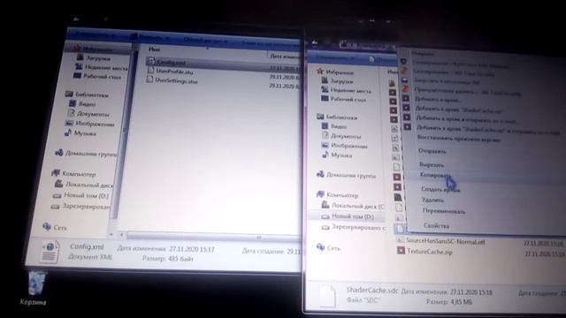566x318 pixels.
Task: Sort by Имя column in left window
Action: tap(155, 49)
